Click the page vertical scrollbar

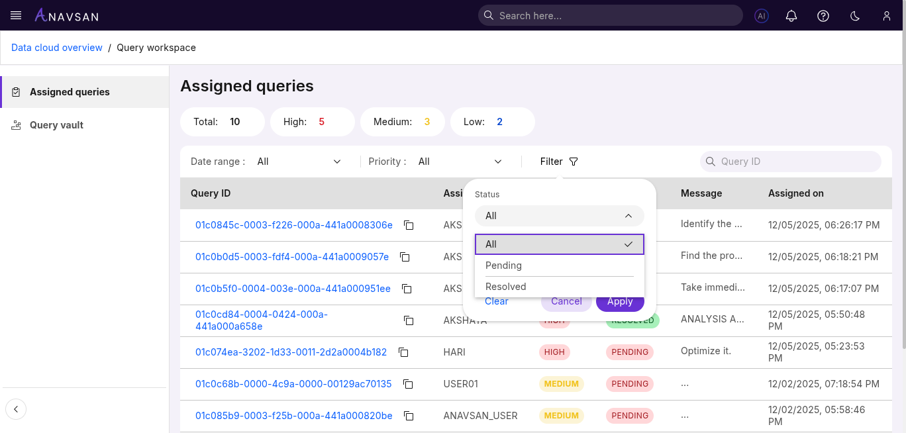(902, 199)
